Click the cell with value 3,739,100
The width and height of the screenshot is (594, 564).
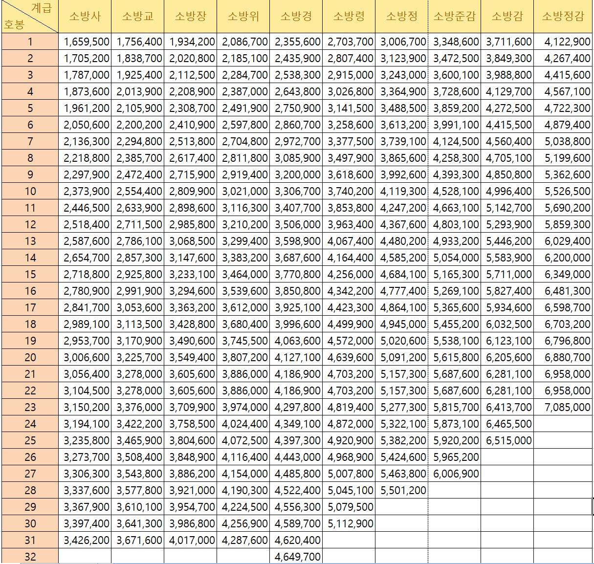coord(402,141)
